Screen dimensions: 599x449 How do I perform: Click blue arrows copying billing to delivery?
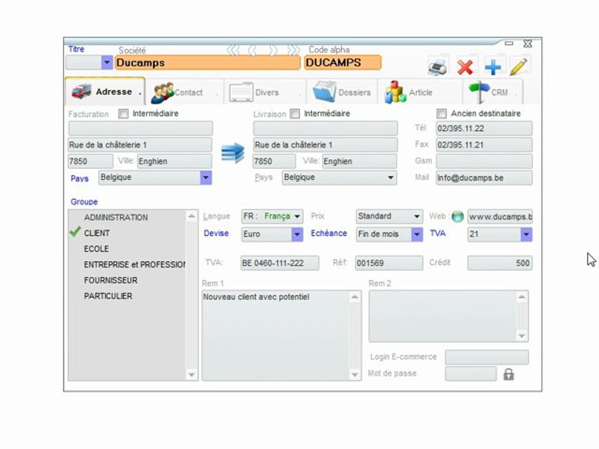click(x=233, y=153)
